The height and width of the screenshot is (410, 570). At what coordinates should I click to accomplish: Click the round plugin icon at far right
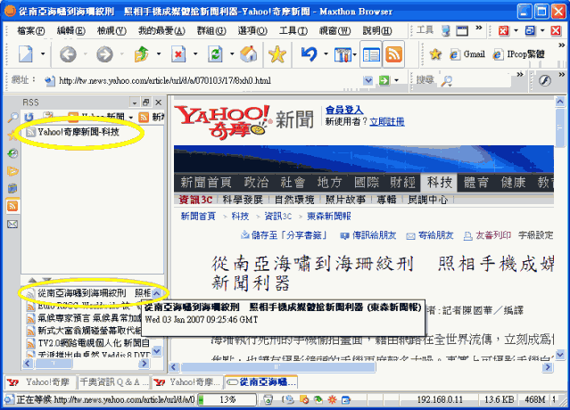[544, 80]
